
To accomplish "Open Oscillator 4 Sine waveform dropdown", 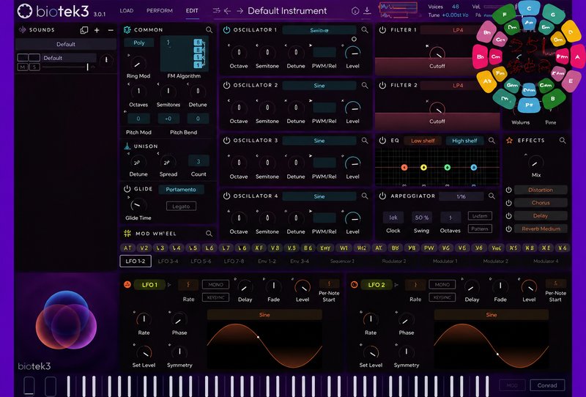I will point(319,196).
